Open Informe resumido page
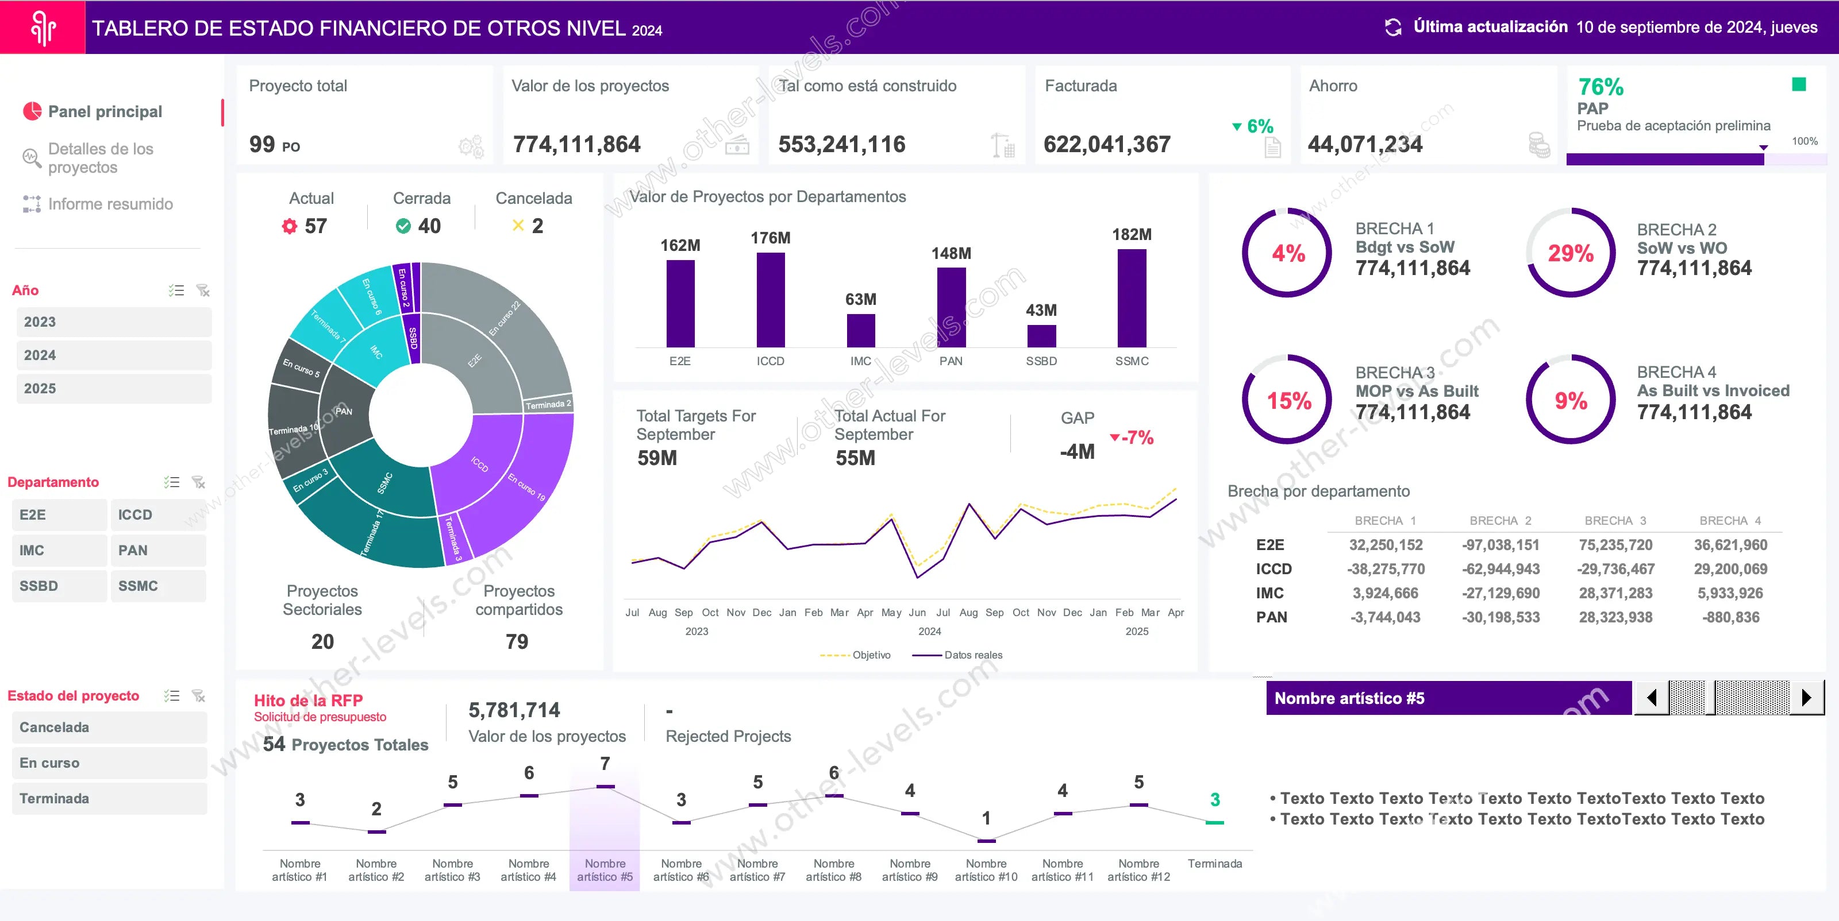Screen dimensions: 1839x921 110,205
